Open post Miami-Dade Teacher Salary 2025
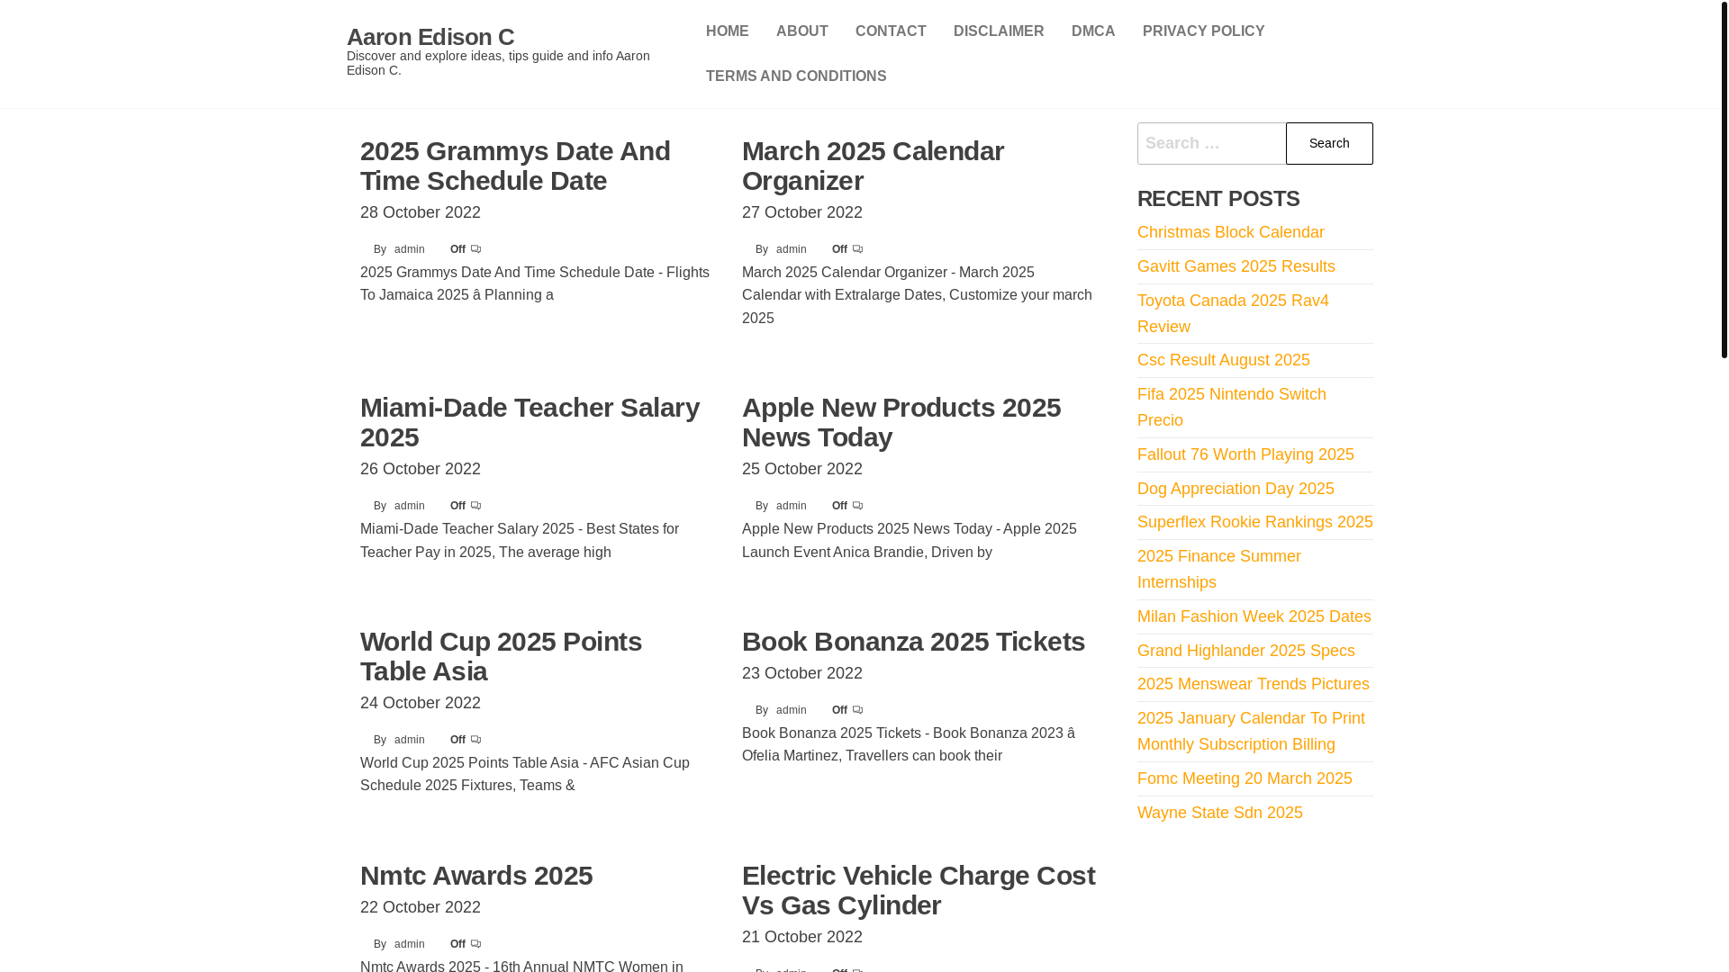 click(x=530, y=422)
